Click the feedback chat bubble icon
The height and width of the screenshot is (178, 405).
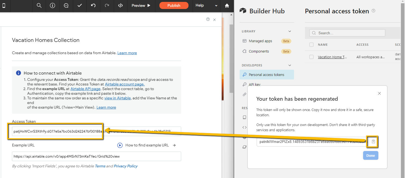pos(66,5)
